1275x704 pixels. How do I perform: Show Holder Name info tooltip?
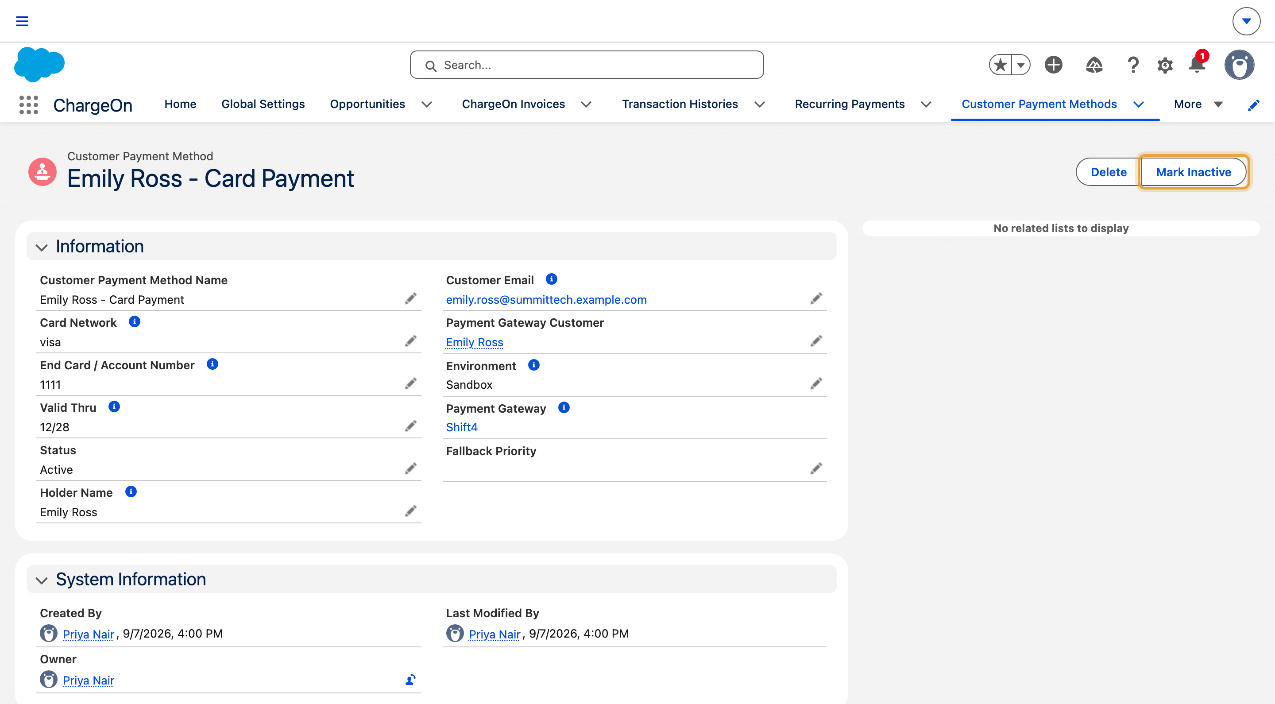tap(131, 491)
